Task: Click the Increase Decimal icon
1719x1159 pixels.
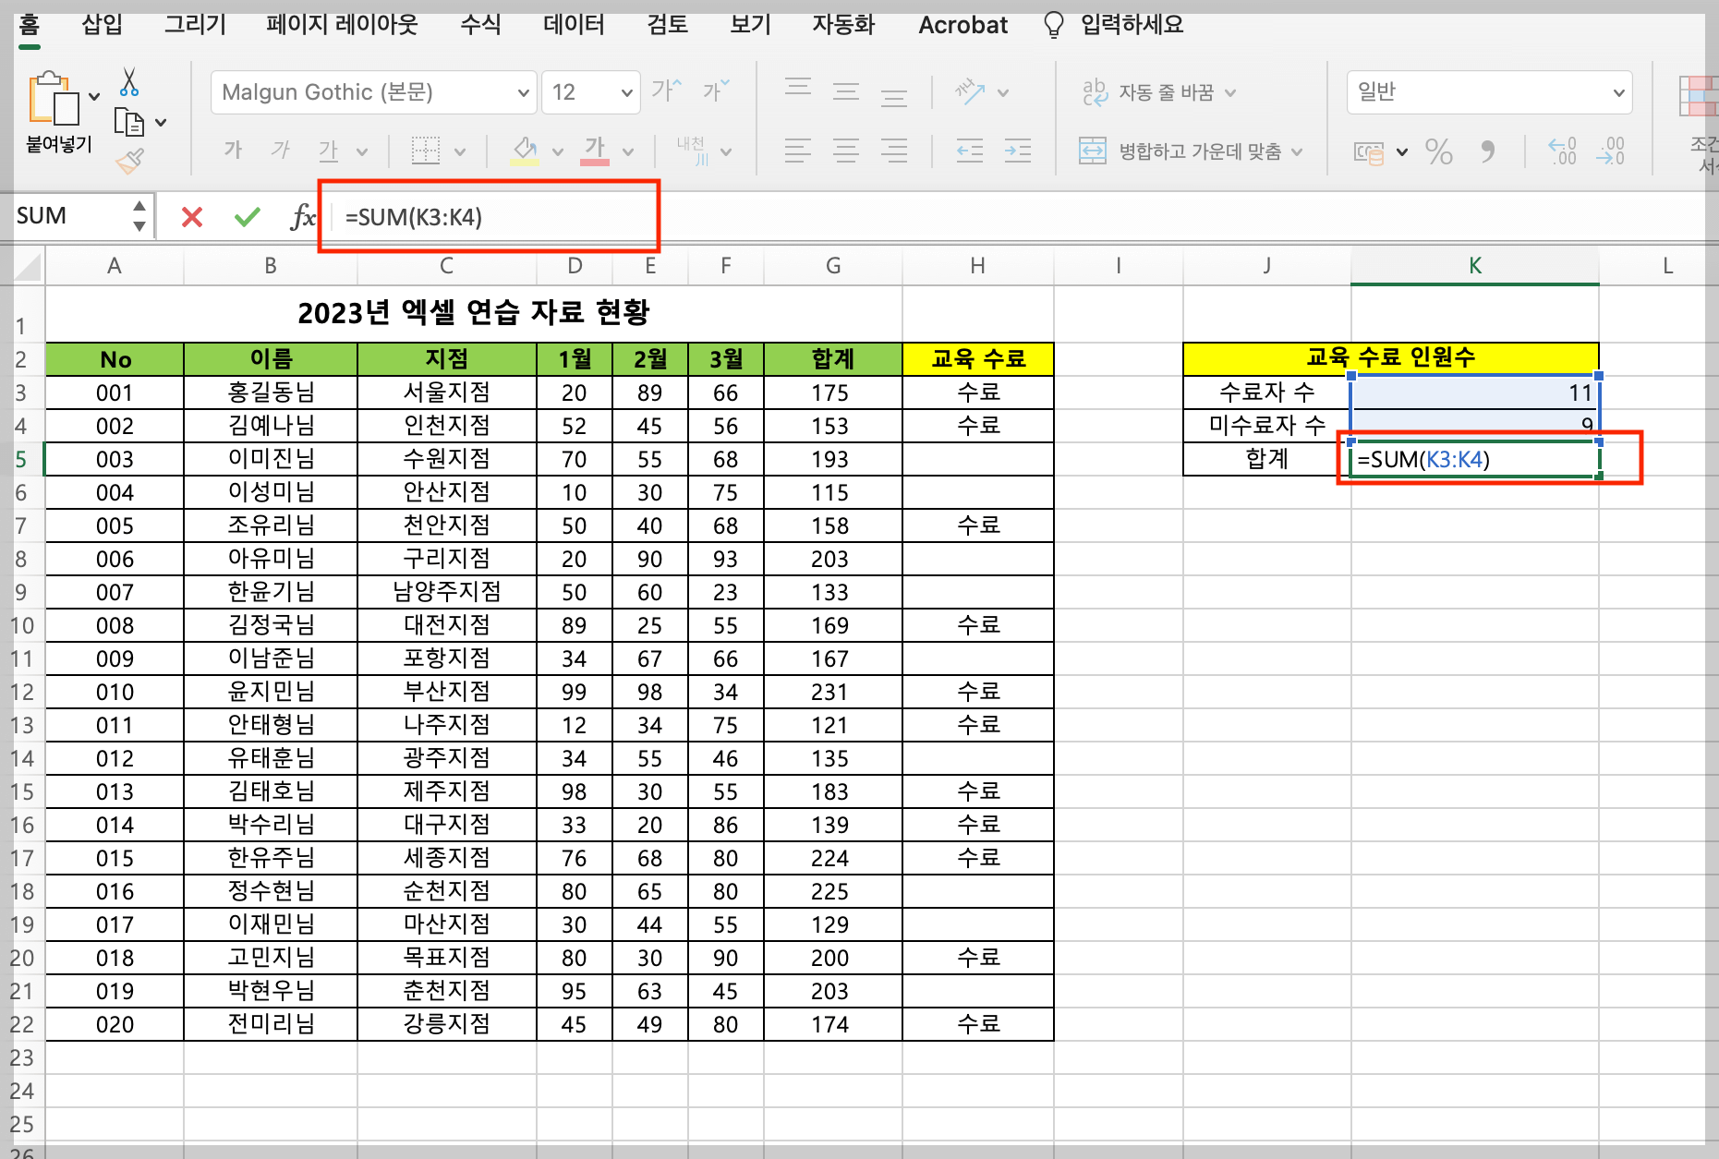Action: pos(1561,152)
